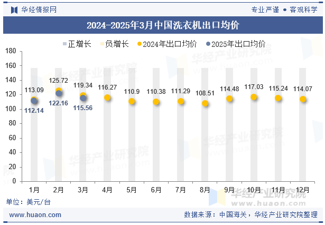Click the 8月 yellow data point
The width and height of the screenshot is (325, 225).
[x=205, y=103]
